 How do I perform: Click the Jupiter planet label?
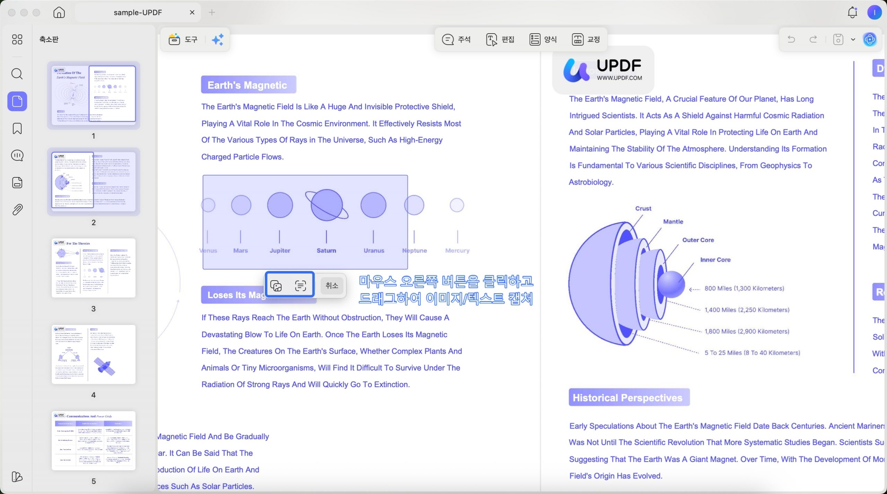point(280,250)
